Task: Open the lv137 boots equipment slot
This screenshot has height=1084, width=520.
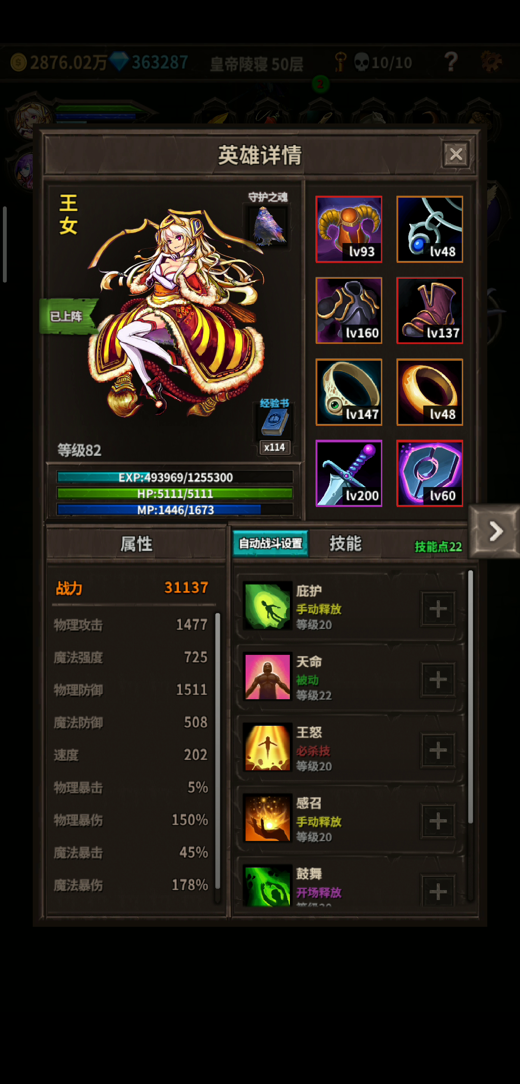Action: point(429,311)
